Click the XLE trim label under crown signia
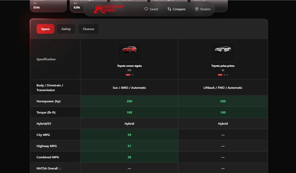The width and height of the screenshot is (296, 173). pyautogui.click(x=129, y=70)
